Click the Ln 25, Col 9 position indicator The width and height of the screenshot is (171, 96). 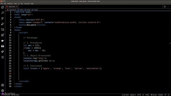point(125,95)
